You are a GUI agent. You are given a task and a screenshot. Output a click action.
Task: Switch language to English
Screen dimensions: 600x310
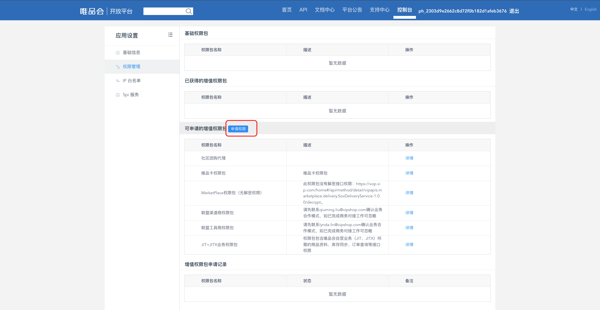590,9
